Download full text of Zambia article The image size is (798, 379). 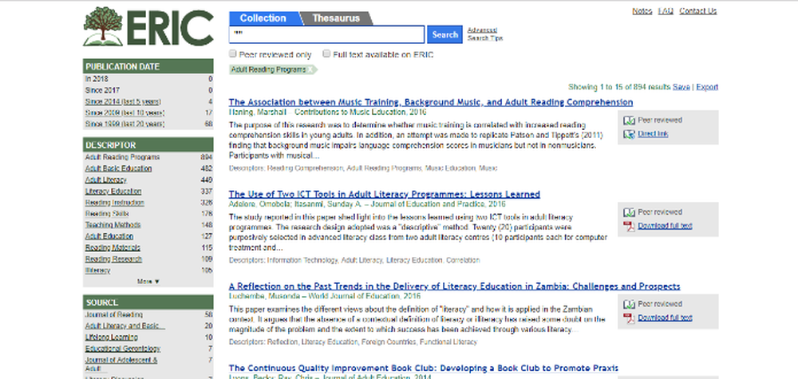pos(666,318)
